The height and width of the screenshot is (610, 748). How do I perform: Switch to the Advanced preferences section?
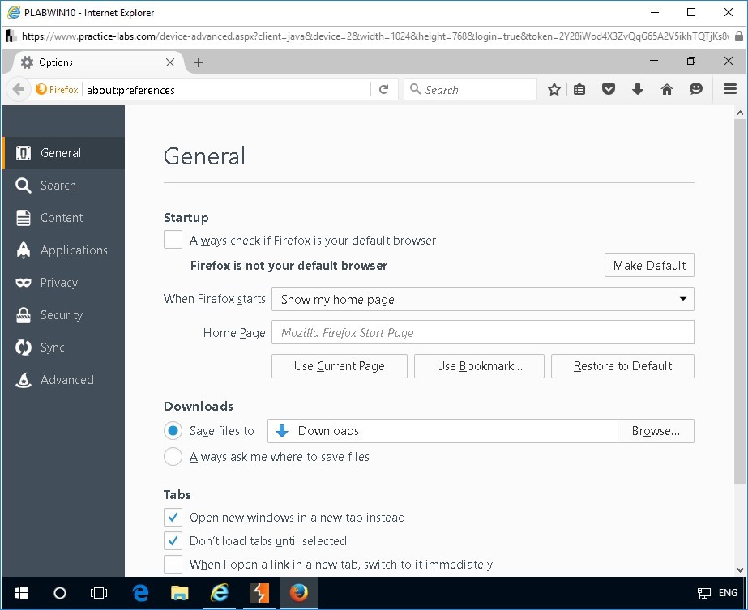coord(66,380)
